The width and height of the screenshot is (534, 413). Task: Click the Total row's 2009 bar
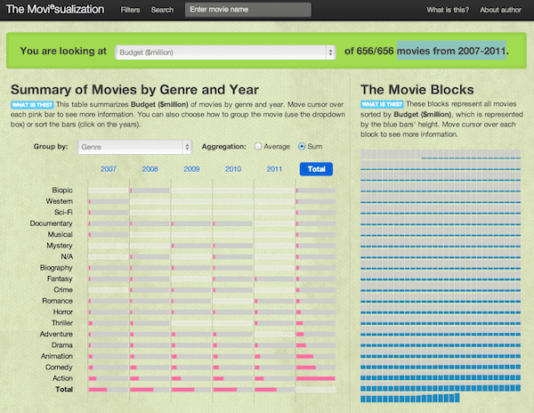point(182,390)
